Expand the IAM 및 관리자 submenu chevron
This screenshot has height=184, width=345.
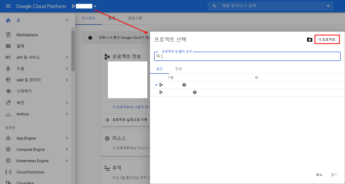[x=67, y=80]
